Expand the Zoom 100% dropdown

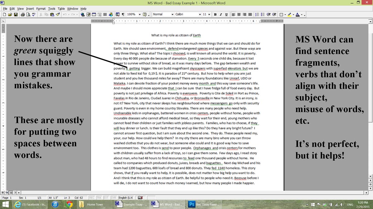click(x=140, y=15)
